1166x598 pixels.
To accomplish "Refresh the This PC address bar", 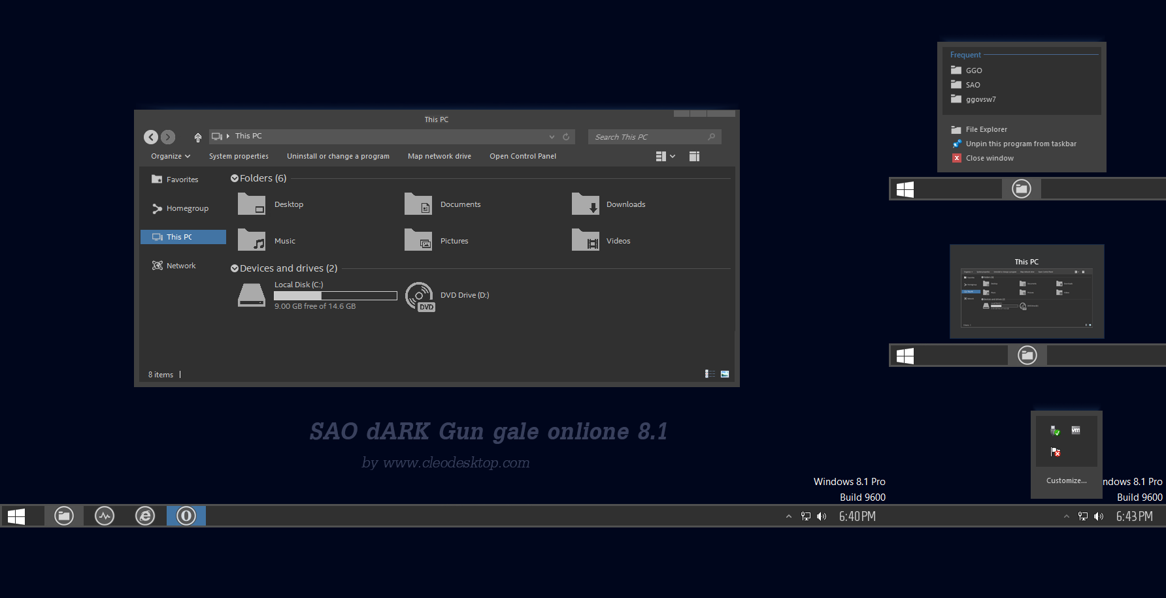I will 566,136.
